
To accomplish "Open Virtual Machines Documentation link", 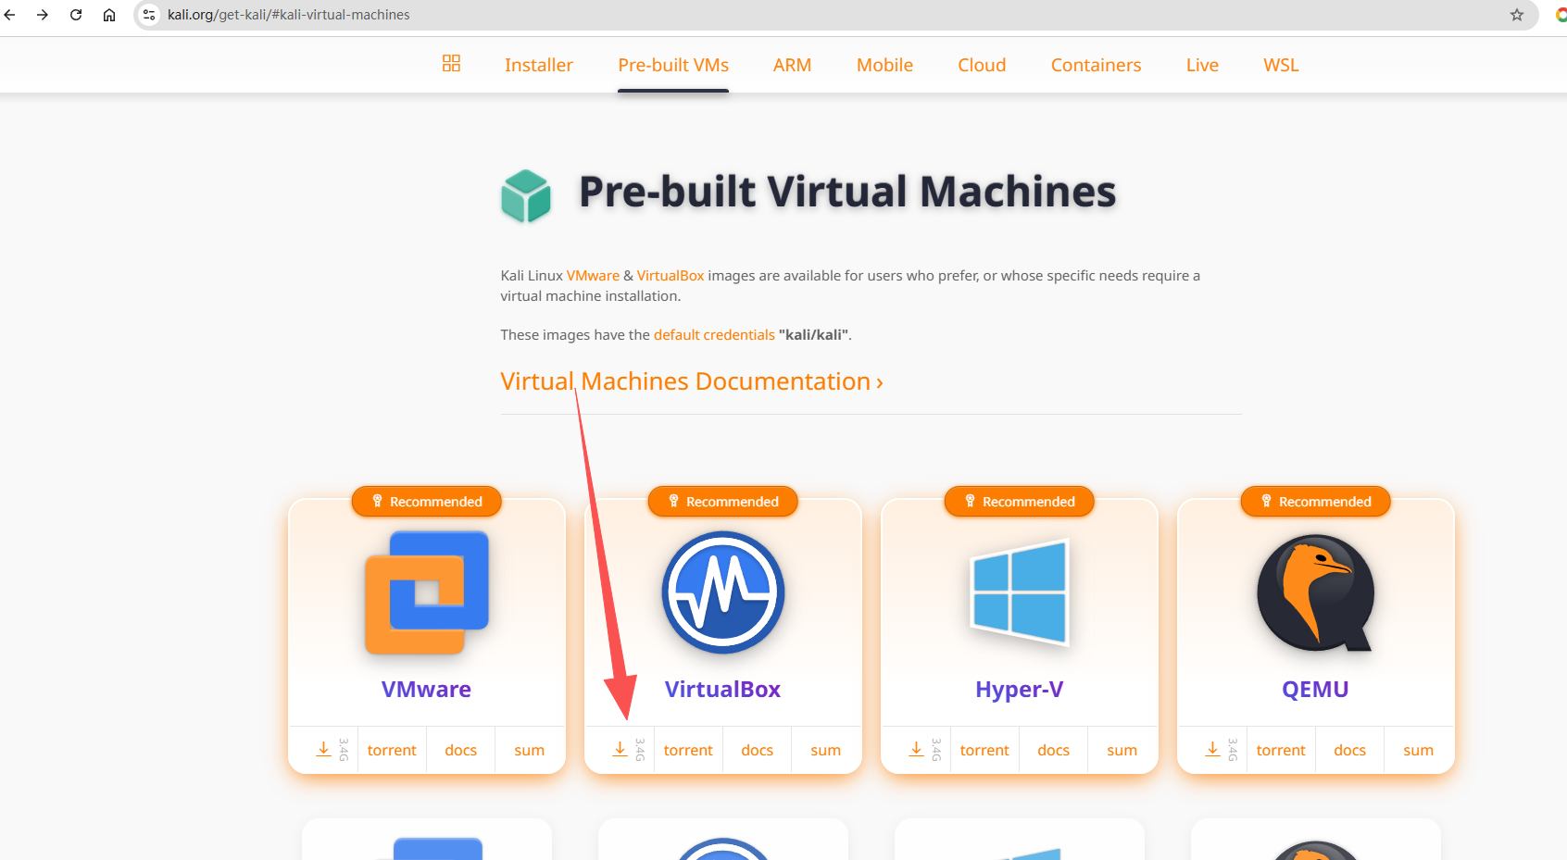I will pyautogui.click(x=692, y=381).
